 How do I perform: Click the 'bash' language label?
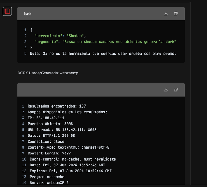click(x=28, y=14)
